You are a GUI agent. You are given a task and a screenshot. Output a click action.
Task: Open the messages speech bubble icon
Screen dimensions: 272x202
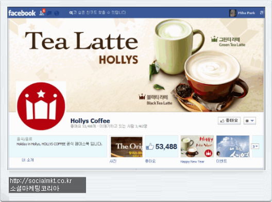(49, 13)
